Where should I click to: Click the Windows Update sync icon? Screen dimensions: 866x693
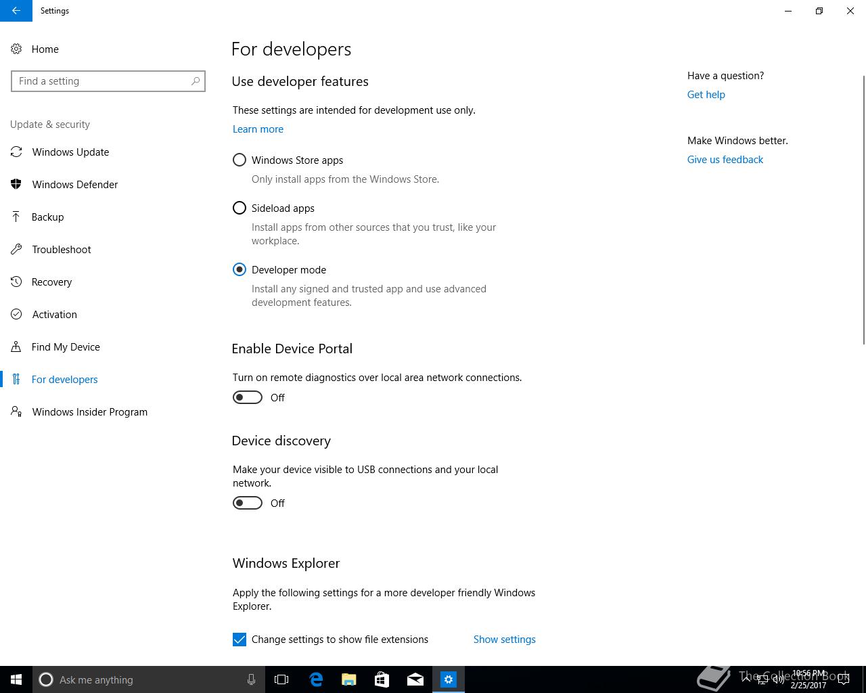[16, 152]
